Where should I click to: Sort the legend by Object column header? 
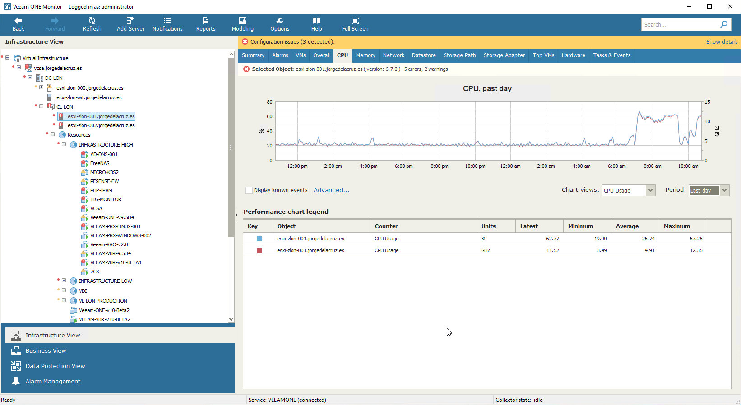click(321, 226)
